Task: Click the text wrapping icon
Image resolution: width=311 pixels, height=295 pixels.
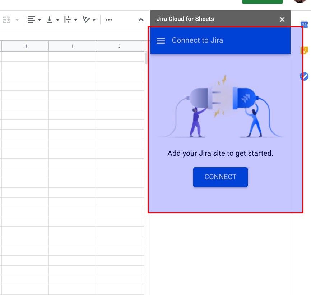Action: [x=68, y=19]
